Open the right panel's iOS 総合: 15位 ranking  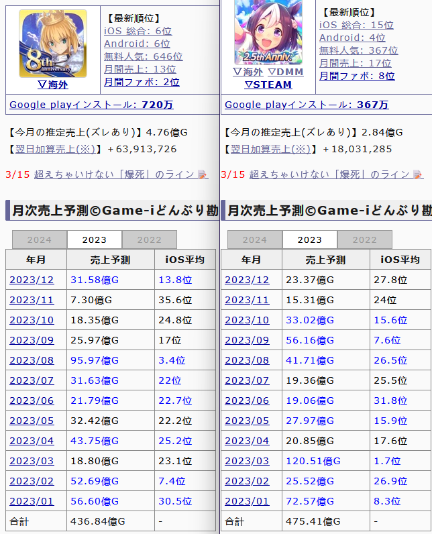click(356, 25)
